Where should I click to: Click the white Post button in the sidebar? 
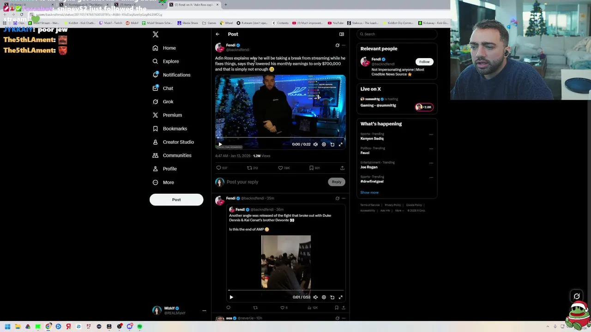coord(176,200)
